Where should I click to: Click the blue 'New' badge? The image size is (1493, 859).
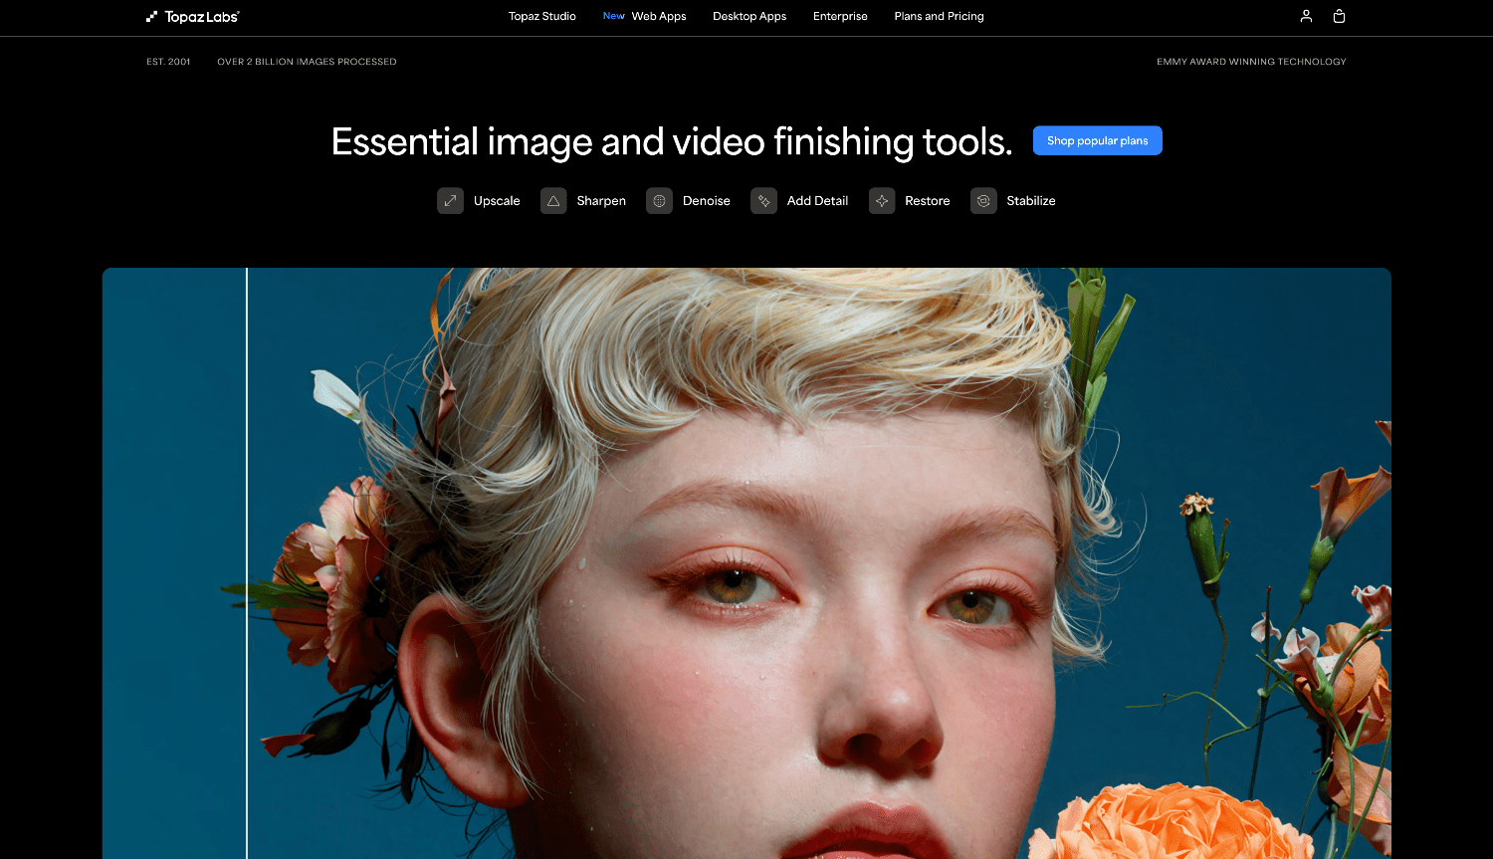click(614, 16)
